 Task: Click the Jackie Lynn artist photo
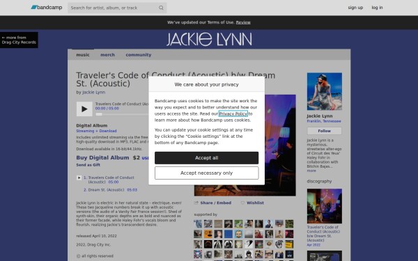pos(324,91)
